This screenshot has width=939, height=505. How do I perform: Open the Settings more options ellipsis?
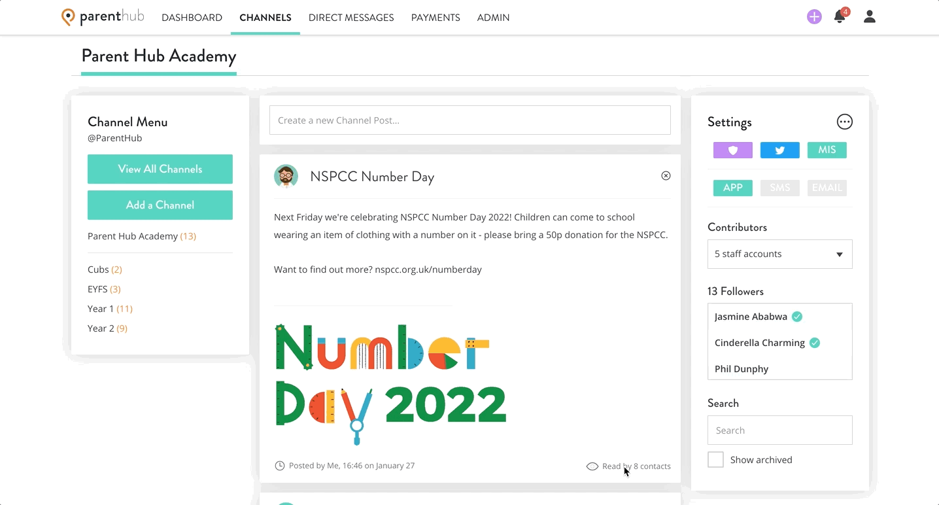pos(845,122)
